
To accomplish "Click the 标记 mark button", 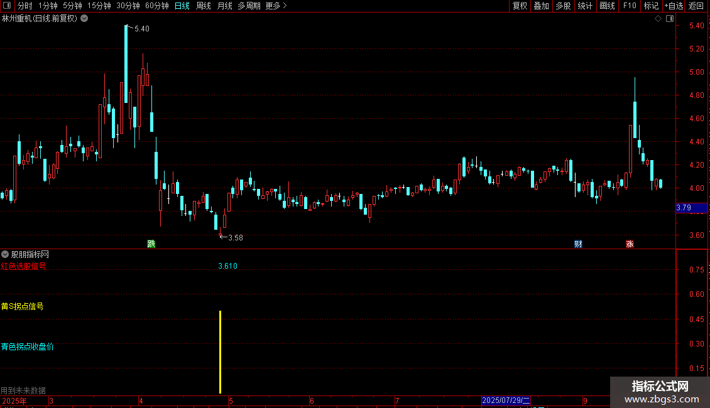I will click(x=651, y=6).
